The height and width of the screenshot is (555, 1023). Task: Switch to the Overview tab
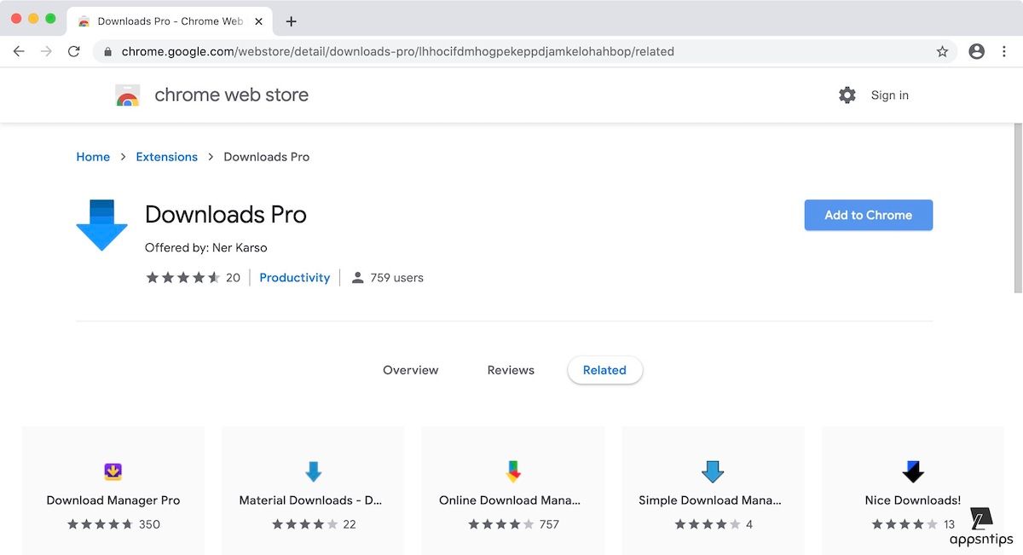410,370
